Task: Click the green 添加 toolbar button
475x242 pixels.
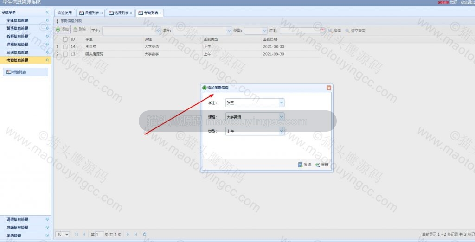Action: point(63,29)
